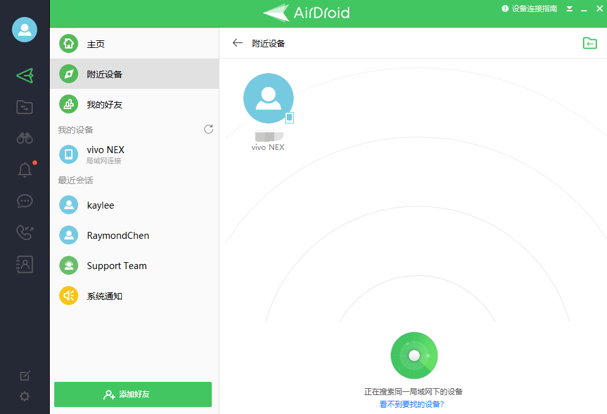Select the paper plane transfer icon
Screen dimensions: 607x414
[x=25, y=76]
